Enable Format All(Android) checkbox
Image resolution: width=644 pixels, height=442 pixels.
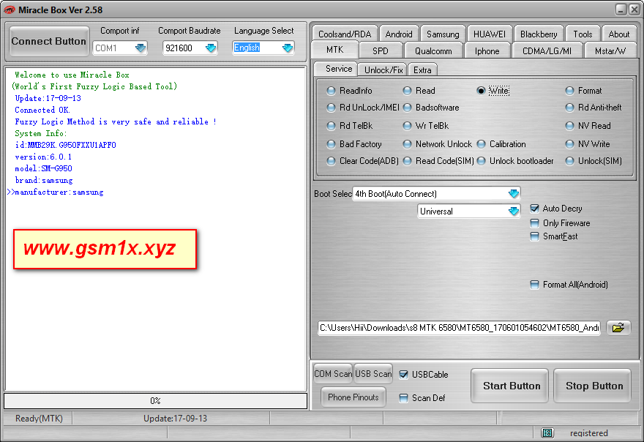click(x=534, y=285)
